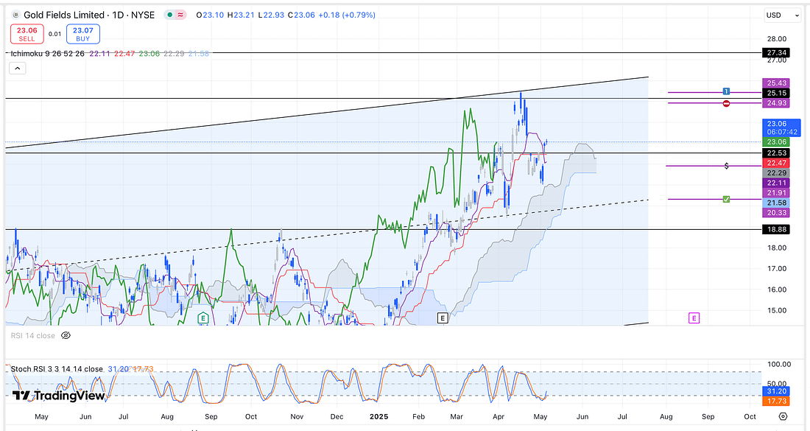This screenshot has width=810, height=431.
Task: Click the black 18.88 price label
Action: pos(776,229)
